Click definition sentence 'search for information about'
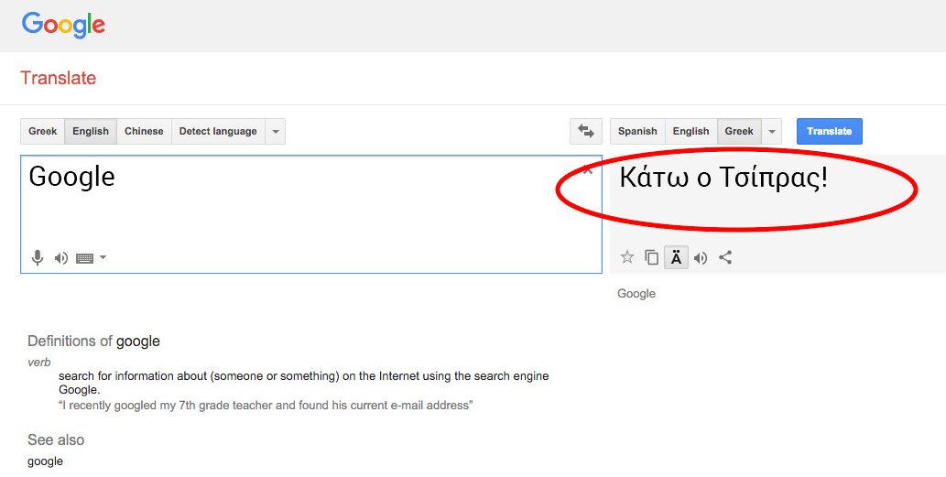This screenshot has width=946, height=477. (x=303, y=383)
